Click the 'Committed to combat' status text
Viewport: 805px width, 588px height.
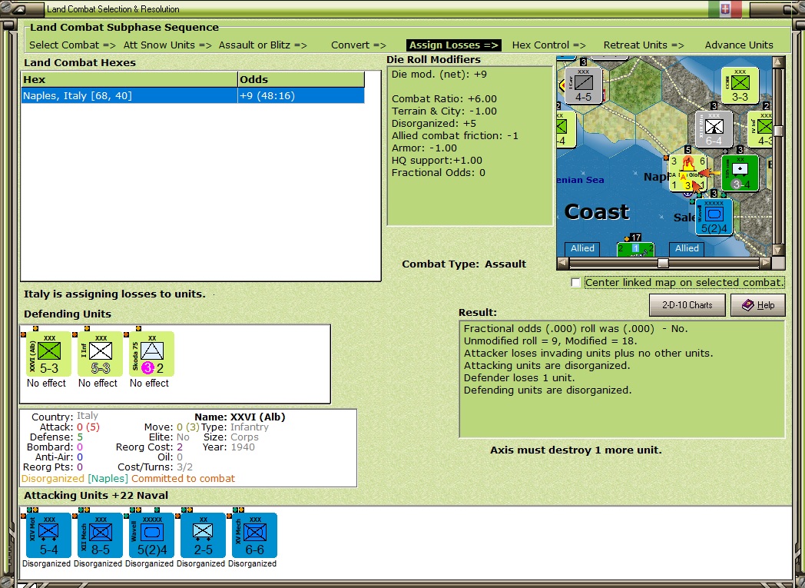pyautogui.click(x=184, y=479)
